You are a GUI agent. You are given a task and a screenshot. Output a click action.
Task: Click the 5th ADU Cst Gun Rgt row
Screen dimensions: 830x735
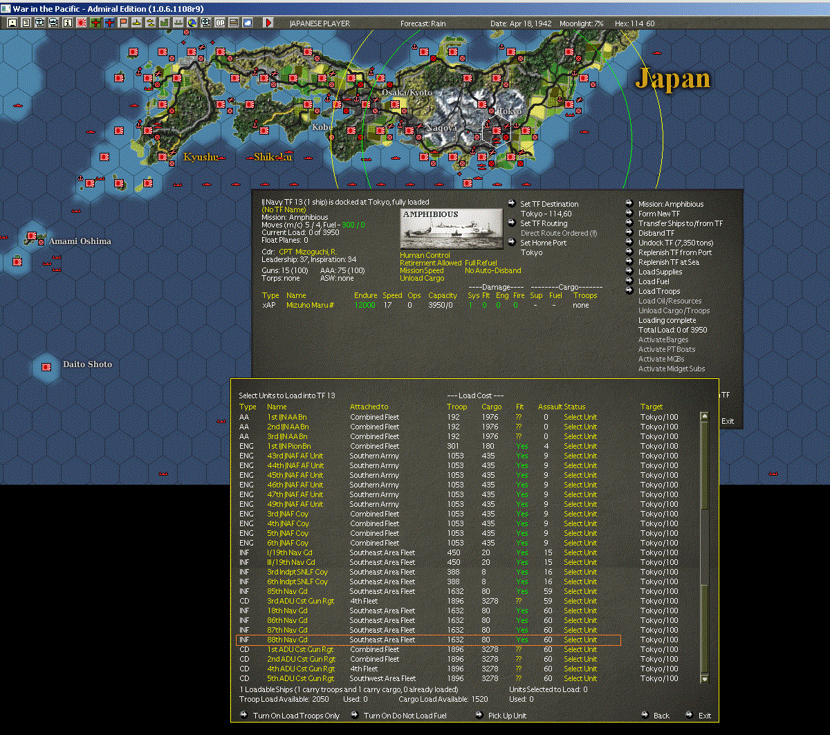(429, 678)
